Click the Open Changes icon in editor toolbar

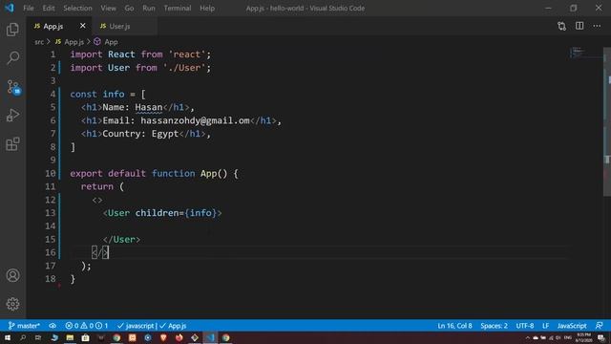(x=561, y=26)
